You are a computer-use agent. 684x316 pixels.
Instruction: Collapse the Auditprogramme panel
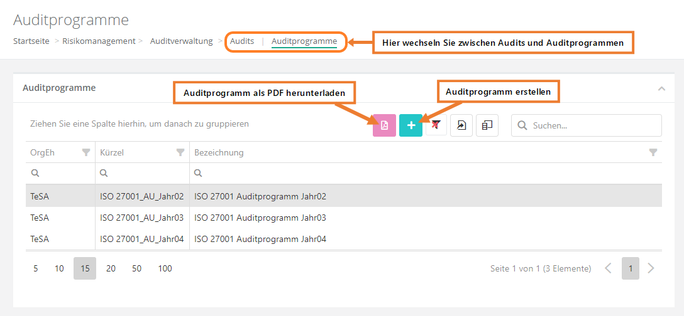tap(661, 88)
